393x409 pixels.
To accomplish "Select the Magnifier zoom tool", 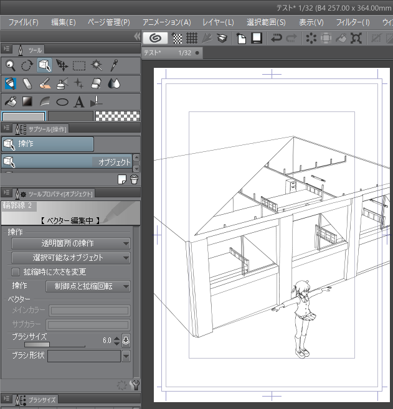I will click(11, 65).
